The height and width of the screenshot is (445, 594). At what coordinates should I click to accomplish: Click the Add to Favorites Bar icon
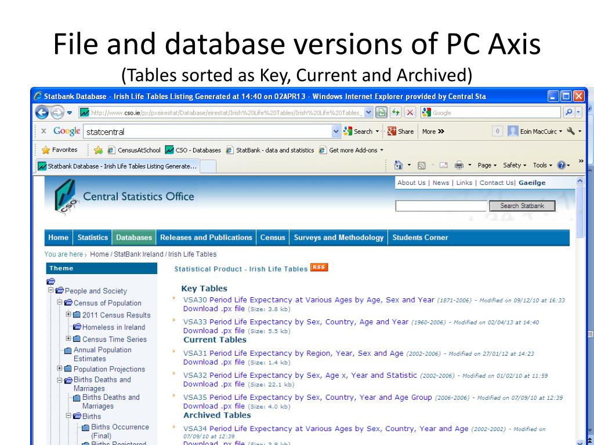pos(98,150)
